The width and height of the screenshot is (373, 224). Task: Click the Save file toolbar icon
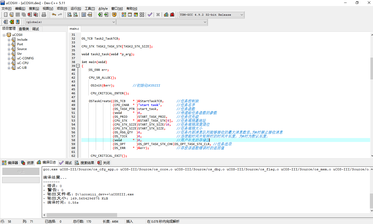click(18, 15)
